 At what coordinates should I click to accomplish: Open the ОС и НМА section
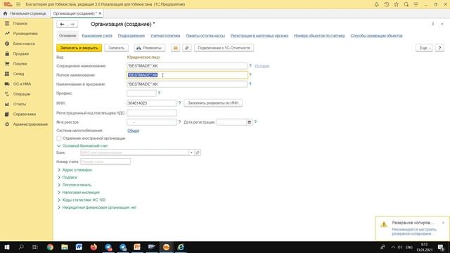22,84
